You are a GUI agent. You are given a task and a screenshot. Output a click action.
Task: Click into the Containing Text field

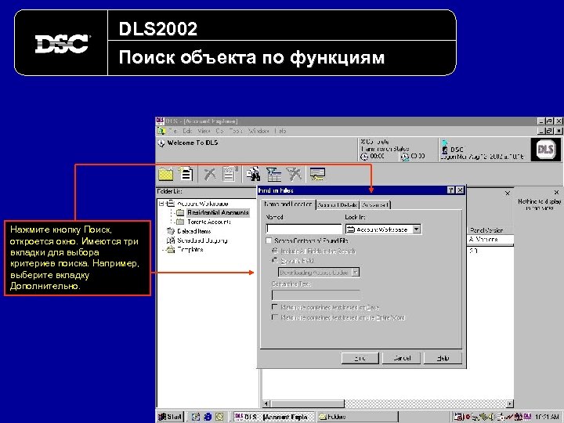click(x=316, y=295)
